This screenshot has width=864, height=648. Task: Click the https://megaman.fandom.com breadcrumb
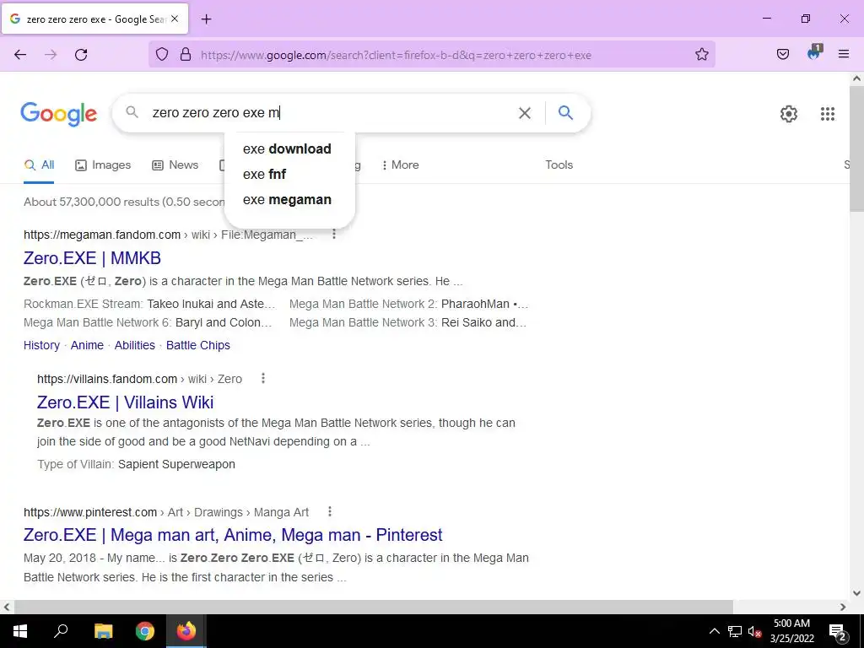102,235
